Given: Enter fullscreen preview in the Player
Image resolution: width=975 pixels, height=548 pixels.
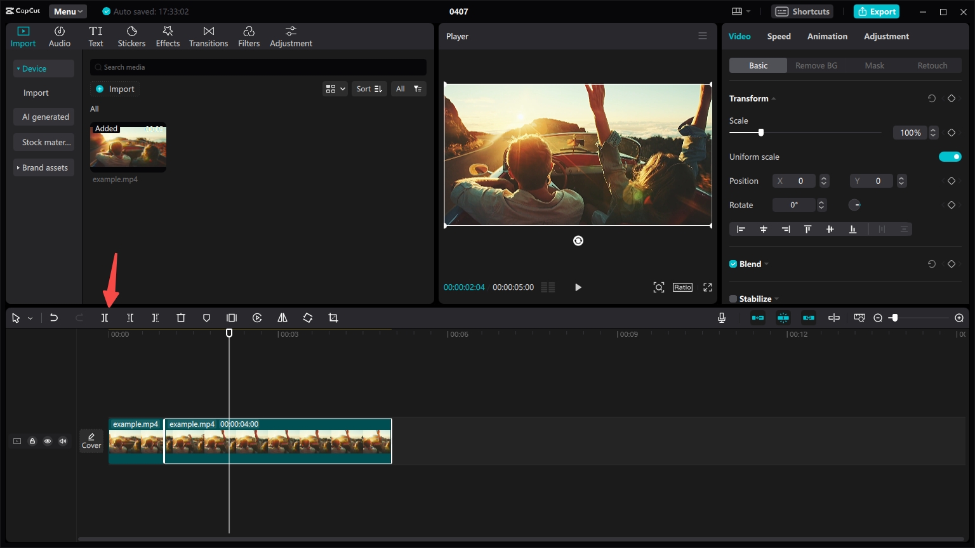Looking at the screenshot, I should pos(708,287).
